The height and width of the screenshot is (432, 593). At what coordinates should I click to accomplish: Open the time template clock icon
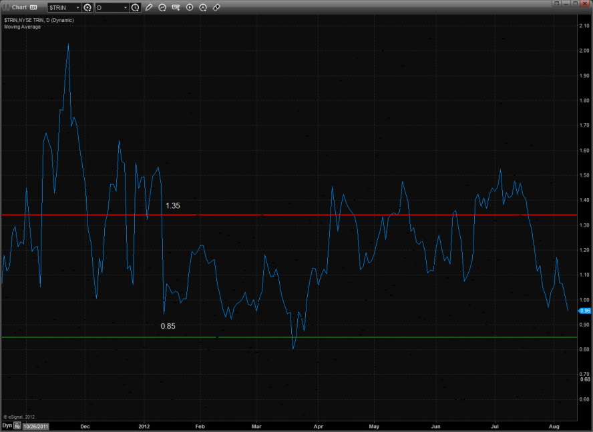136,7
